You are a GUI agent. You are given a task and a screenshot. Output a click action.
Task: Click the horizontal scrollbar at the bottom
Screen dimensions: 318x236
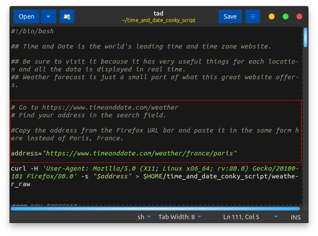(x=155, y=209)
